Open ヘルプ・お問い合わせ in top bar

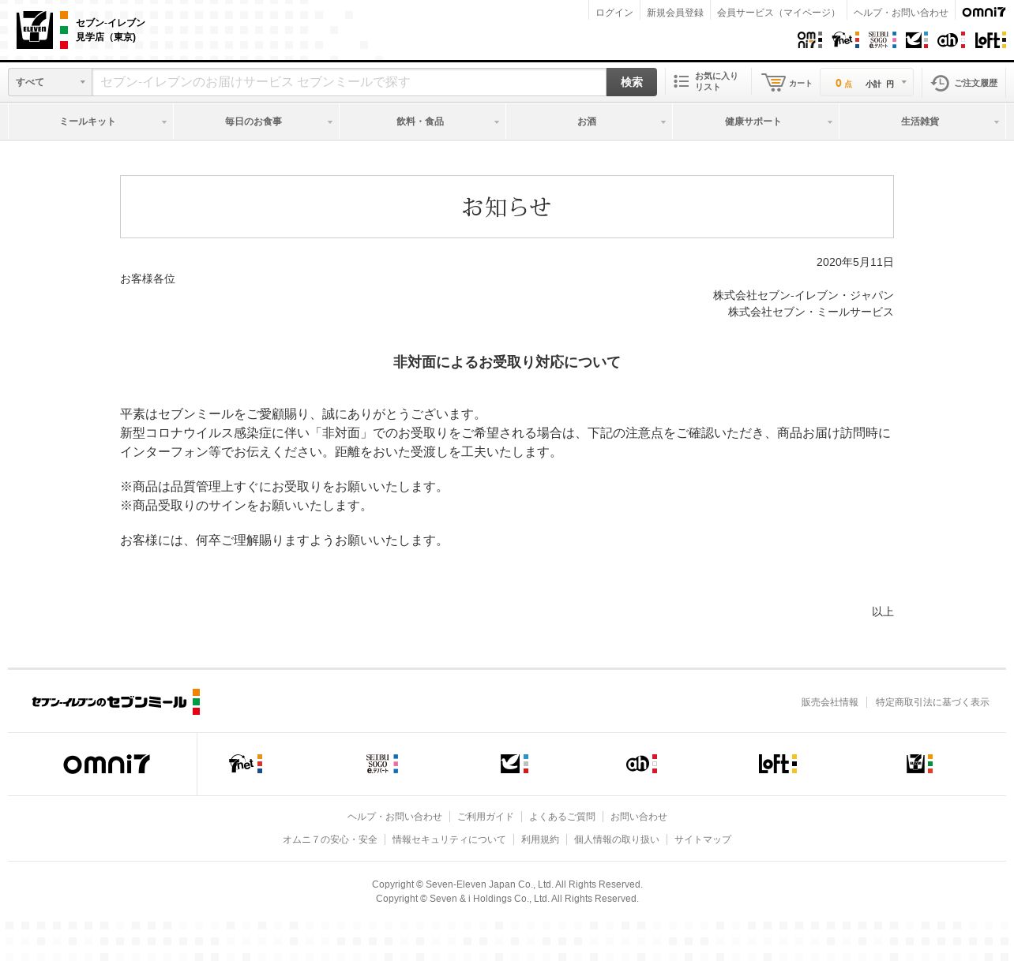tap(901, 13)
